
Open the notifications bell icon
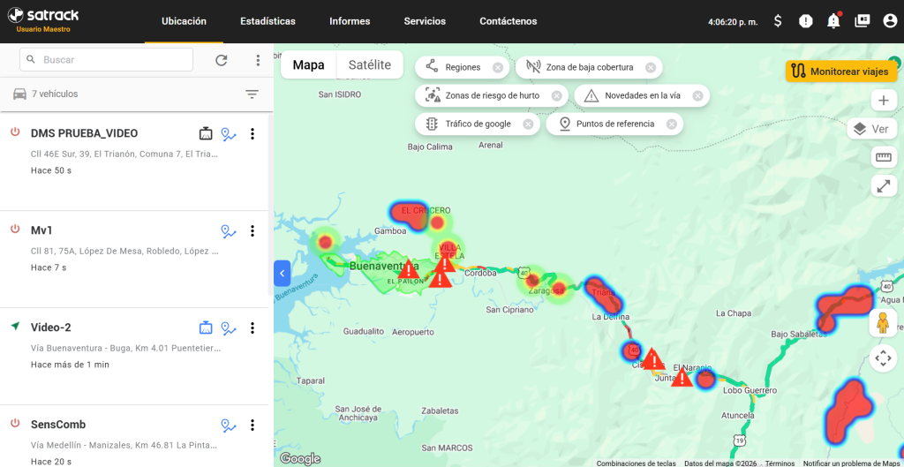point(833,21)
